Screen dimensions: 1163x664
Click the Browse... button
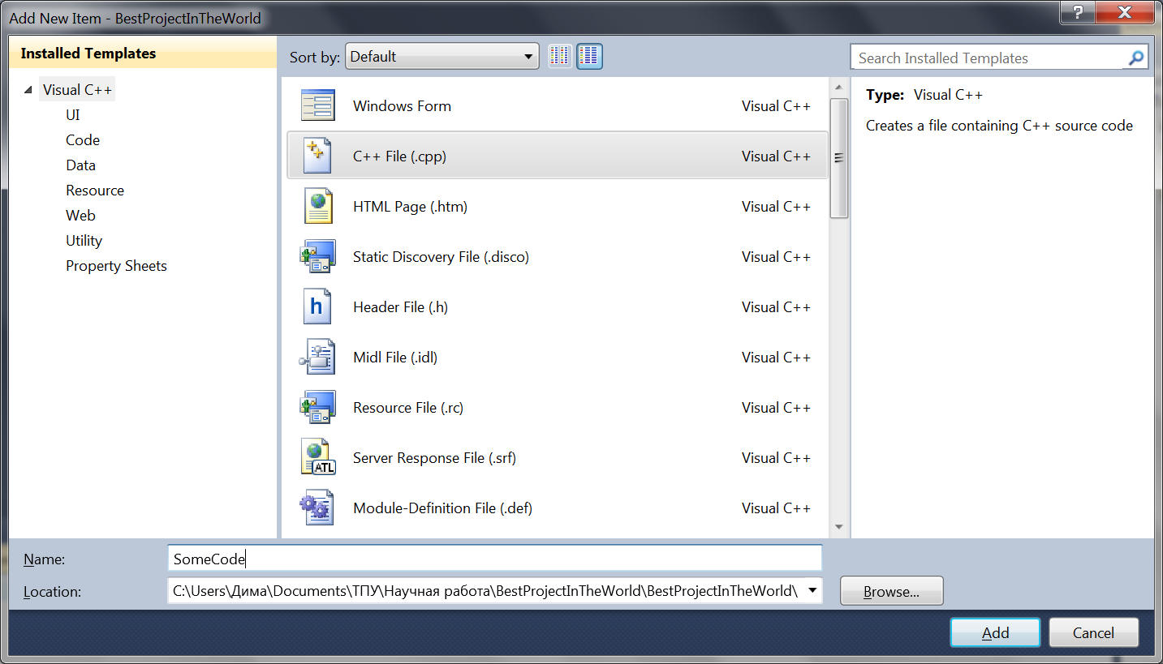tap(891, 591)
